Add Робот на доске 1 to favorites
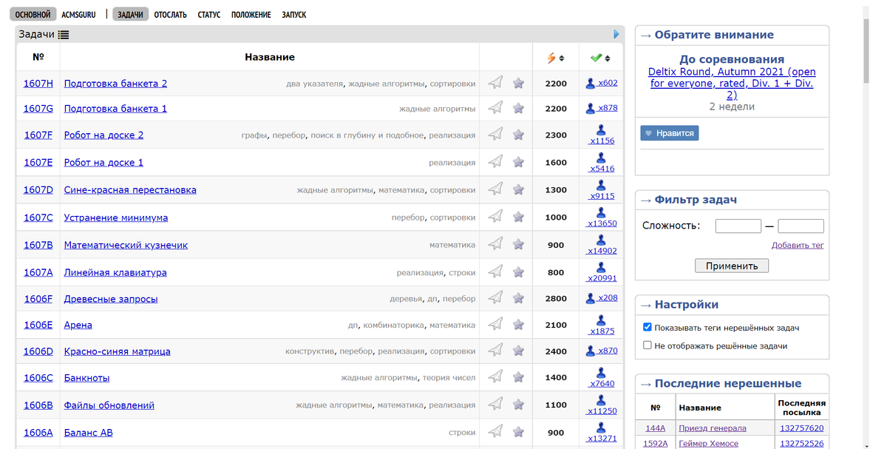This screenshot has width=887, height=449. 519,162
